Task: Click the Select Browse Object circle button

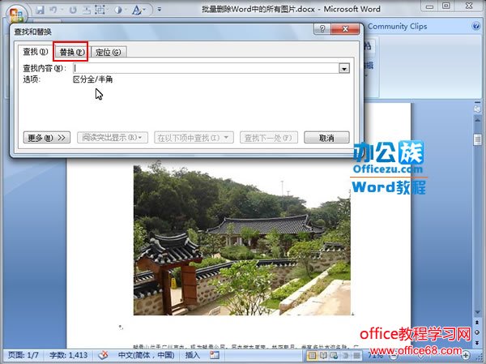Action: point(477,332)
